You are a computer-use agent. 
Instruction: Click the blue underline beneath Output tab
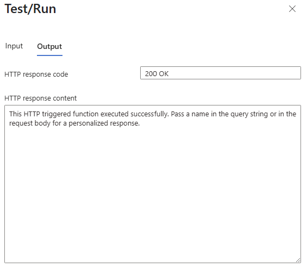(49, 55)
